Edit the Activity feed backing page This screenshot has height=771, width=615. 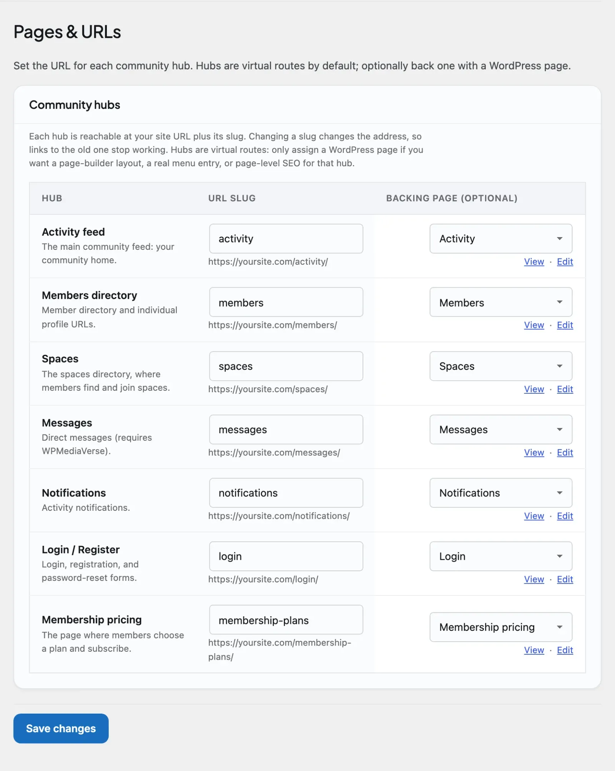coord(565,262)
